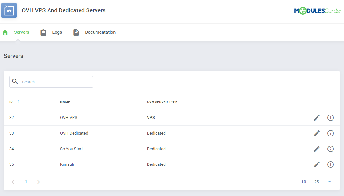Go to next page arrow
Viewport: 344px width, 196px height.
tap(38, 182)
